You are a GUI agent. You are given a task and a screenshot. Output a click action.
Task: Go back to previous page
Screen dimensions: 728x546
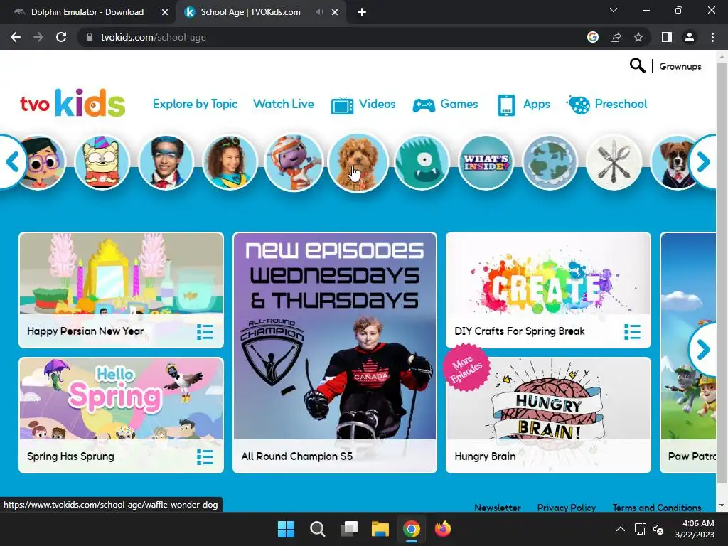pos(16,37)
